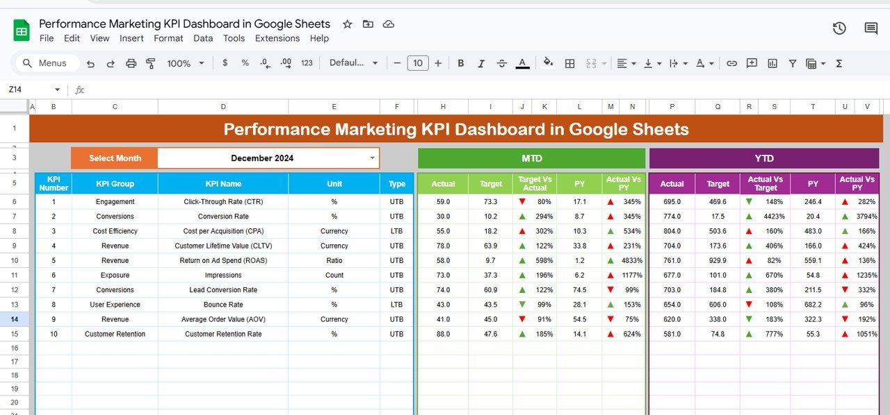Search the Menus box

click(47, 63)
